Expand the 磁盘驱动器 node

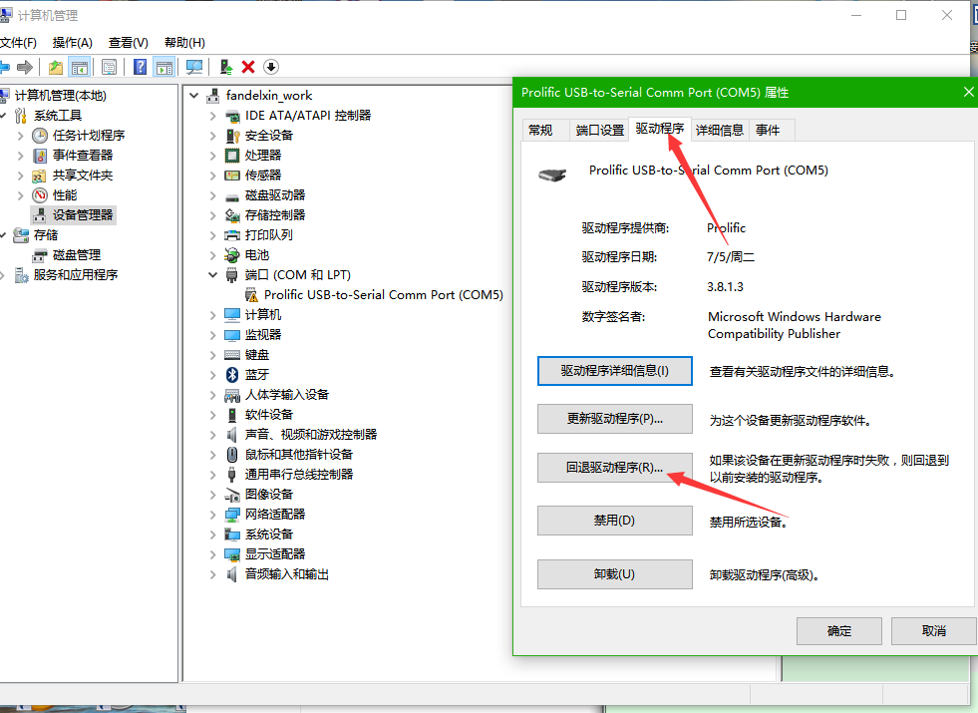(212, 195)
